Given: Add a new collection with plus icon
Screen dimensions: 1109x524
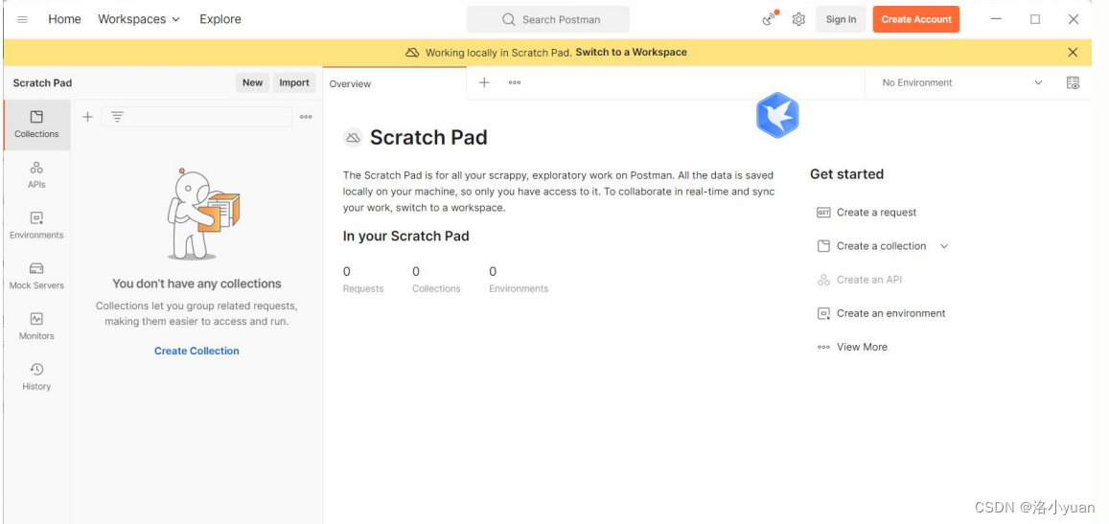Looking at the screenshot, I should [87, 118].
